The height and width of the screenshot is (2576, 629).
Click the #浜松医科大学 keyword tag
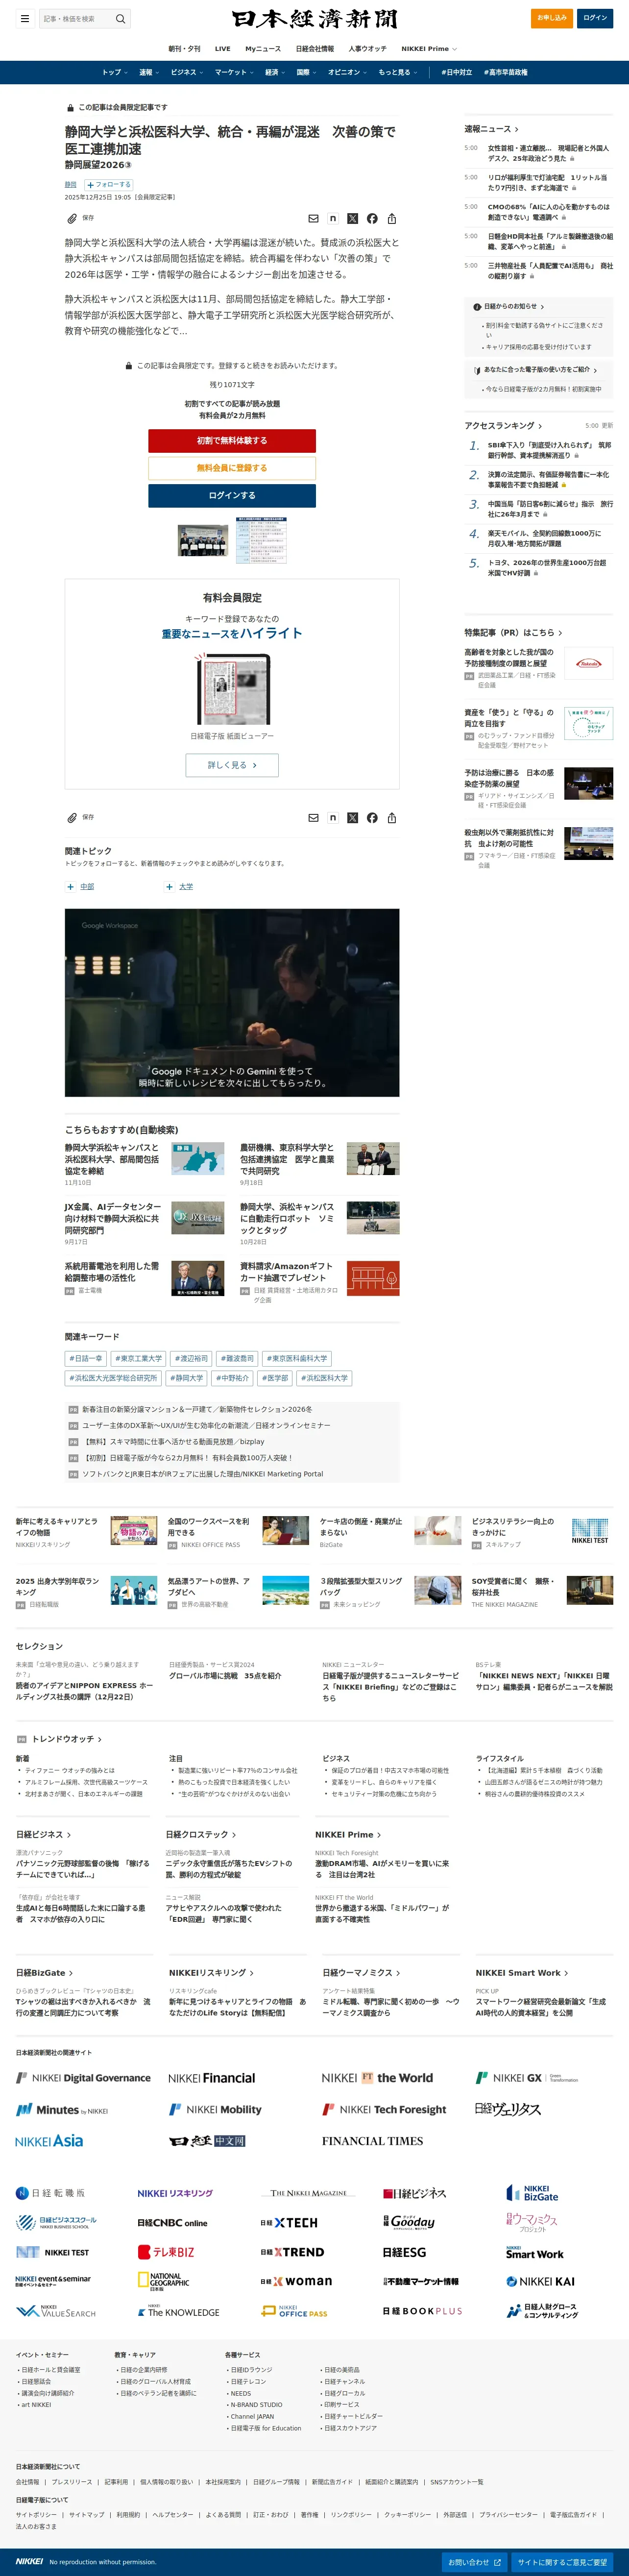[x=324, y=1377]
